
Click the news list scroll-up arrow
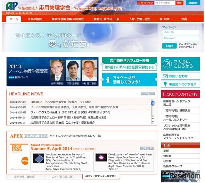click(x=152, y=118)
